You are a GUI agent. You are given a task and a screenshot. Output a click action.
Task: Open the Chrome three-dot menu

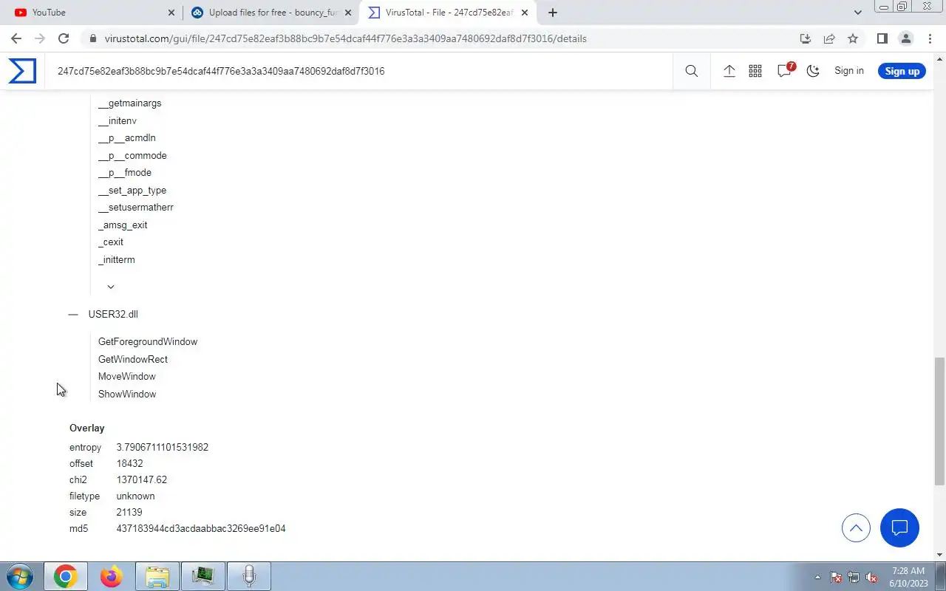pos(930,38)
